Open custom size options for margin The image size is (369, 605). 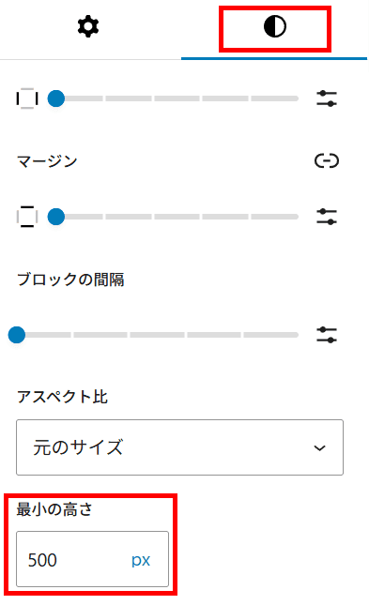pos(327,217)
